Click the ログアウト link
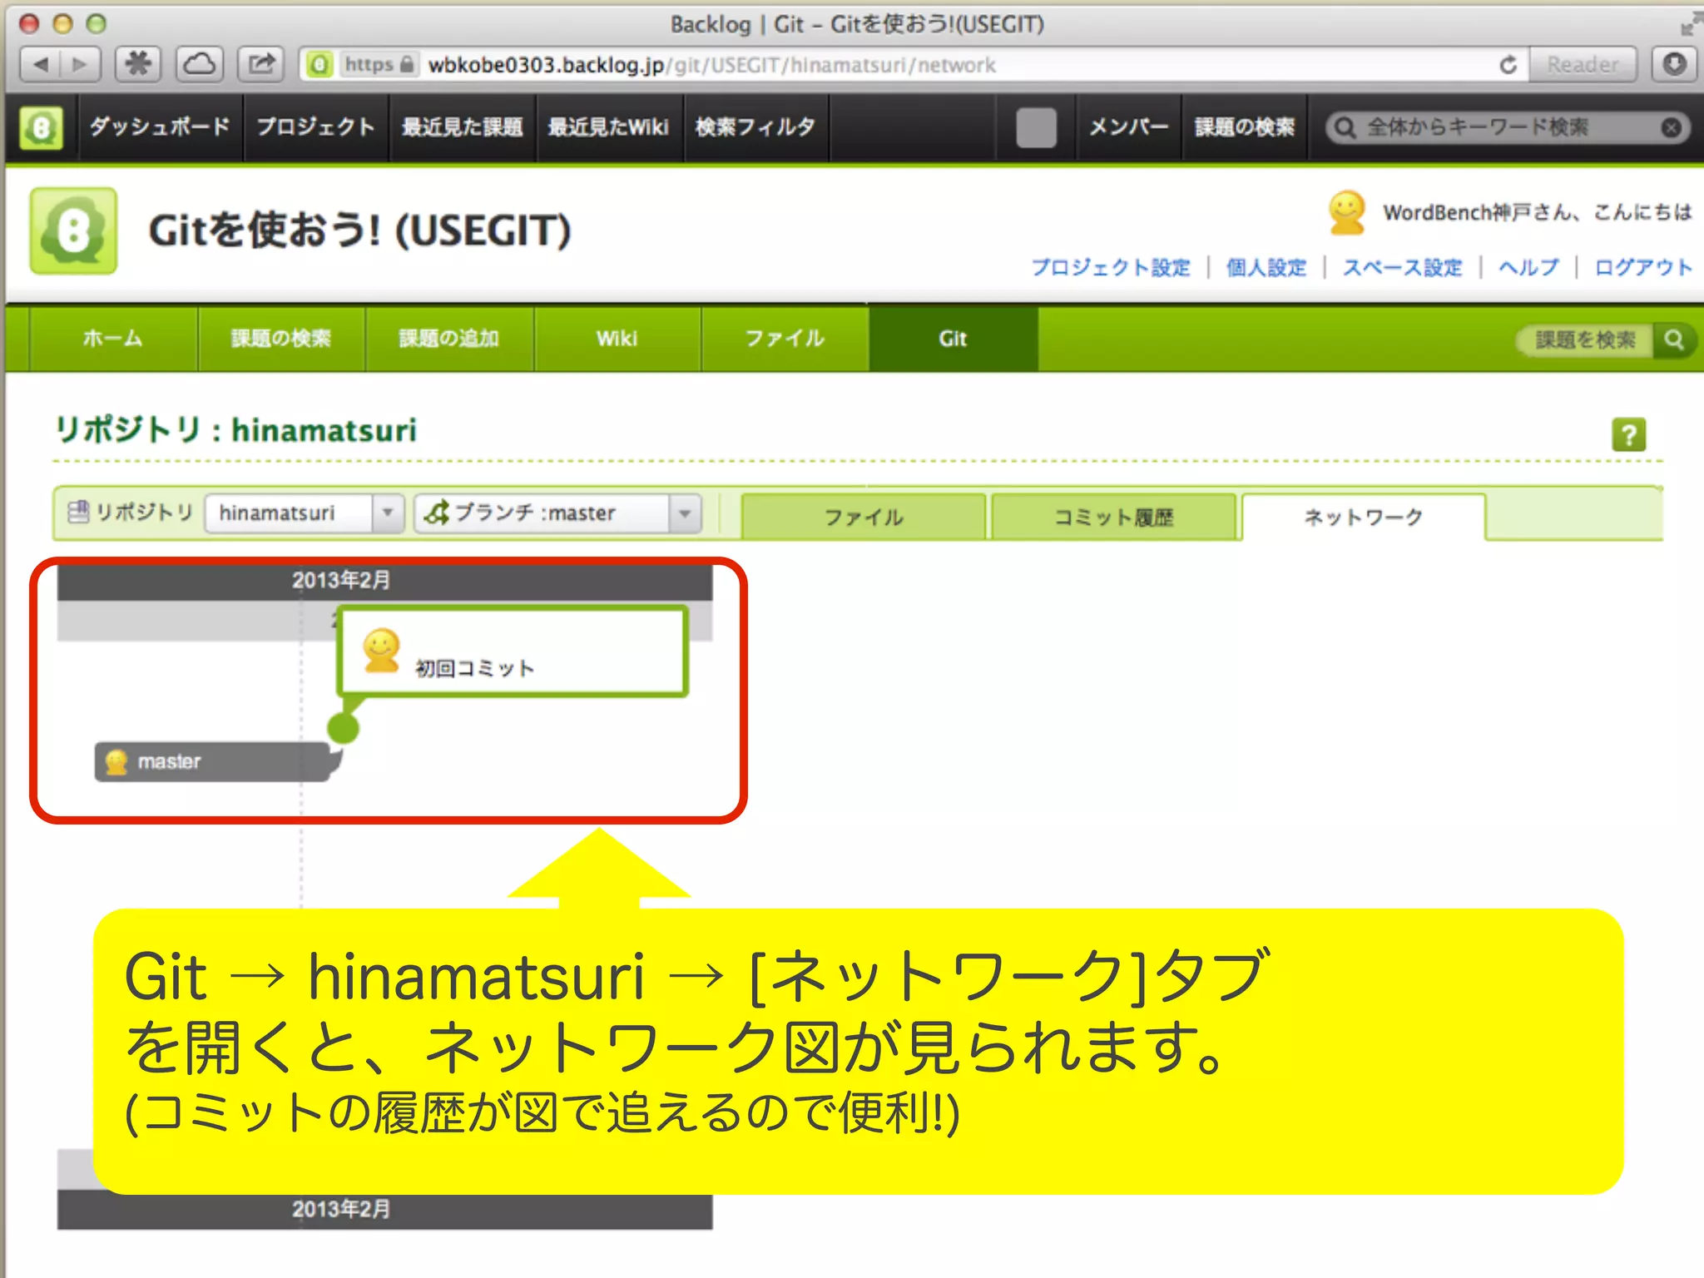1704x1278 pixels. click(x=1642, y=268)
